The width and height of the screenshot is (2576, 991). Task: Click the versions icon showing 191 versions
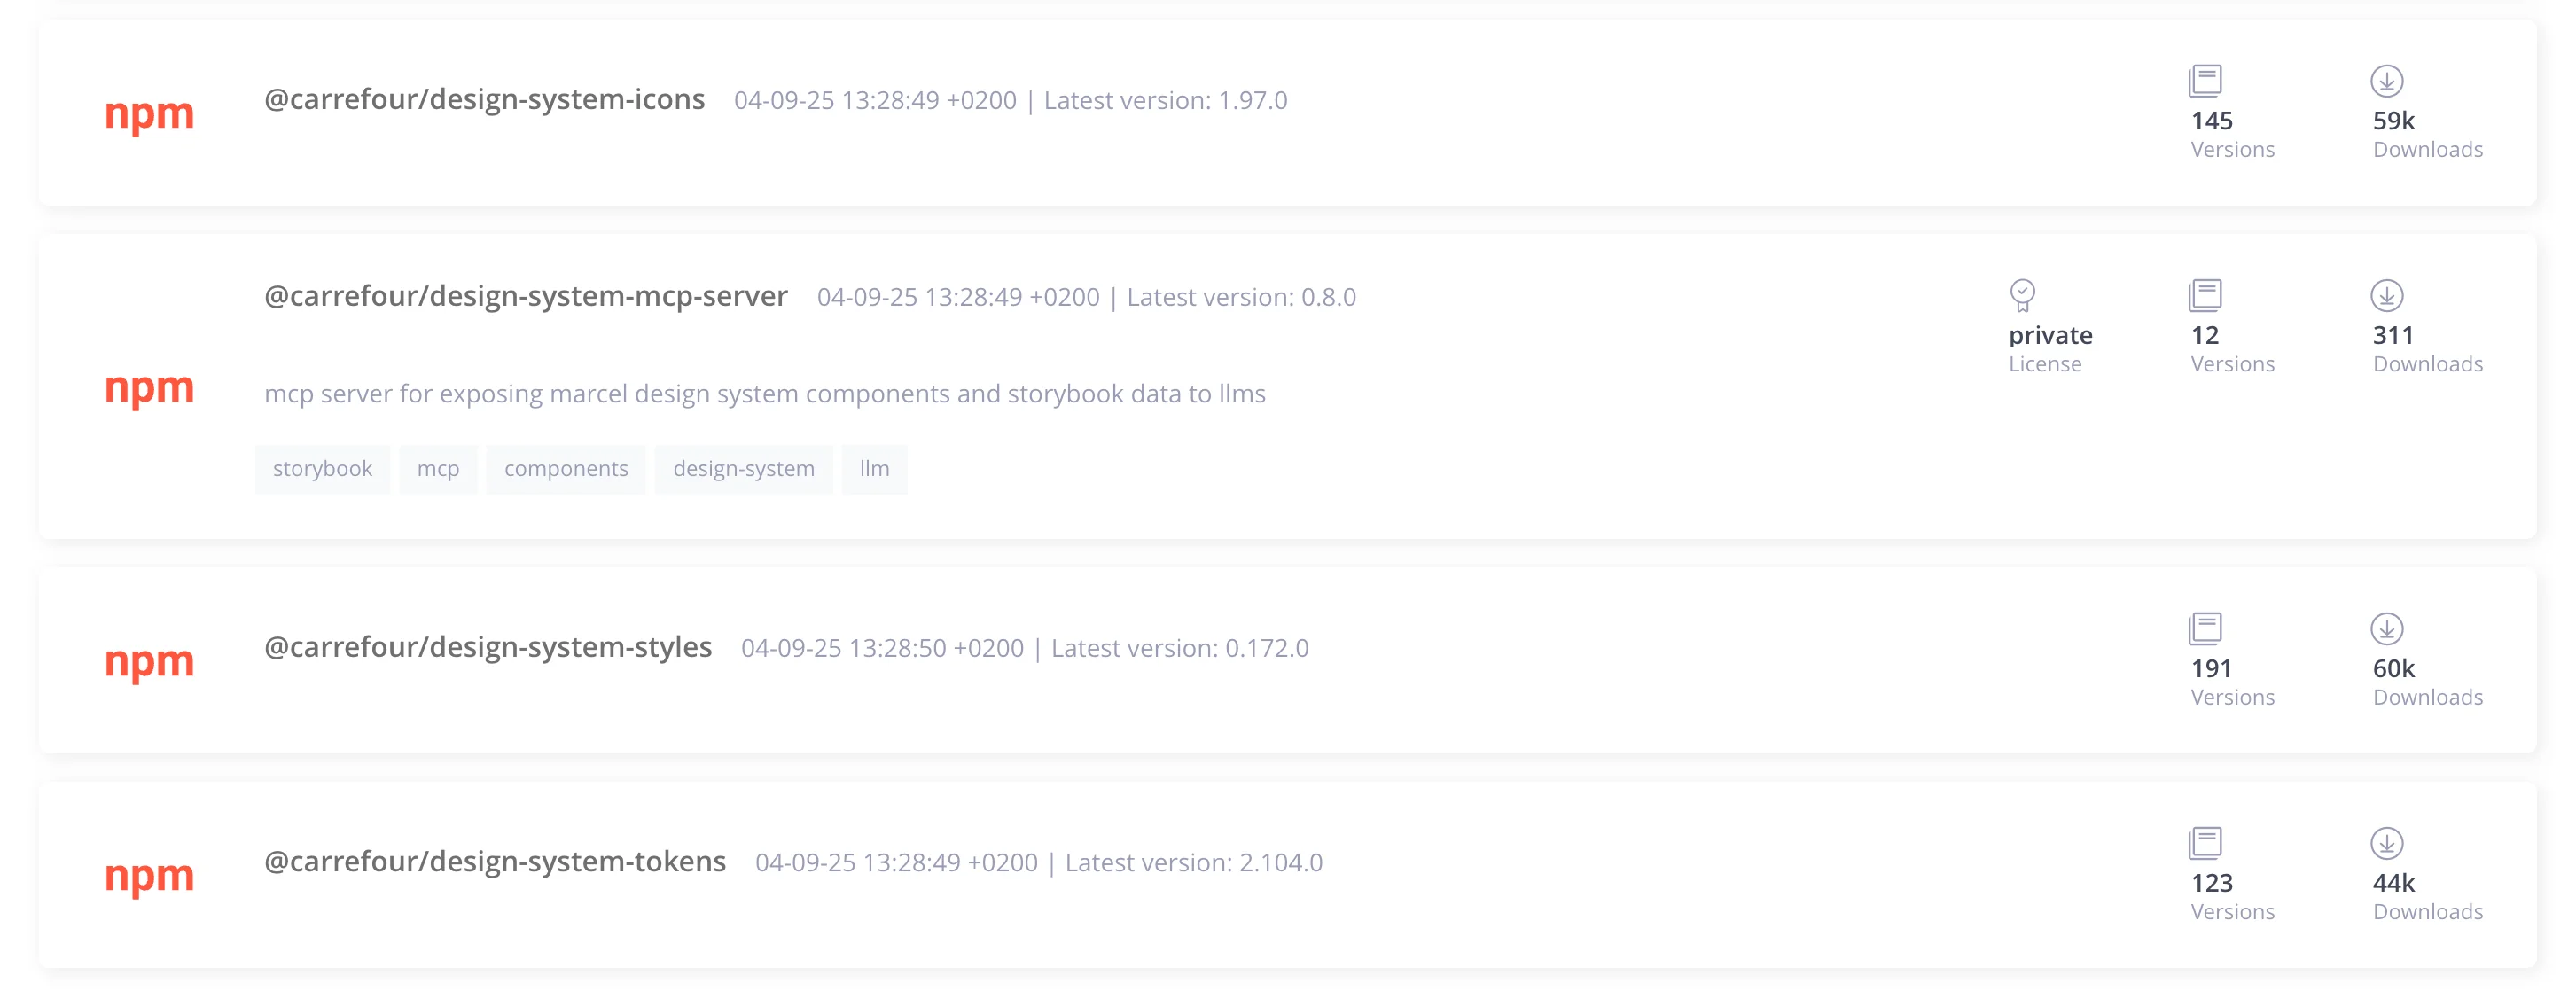pos(2204,628)
